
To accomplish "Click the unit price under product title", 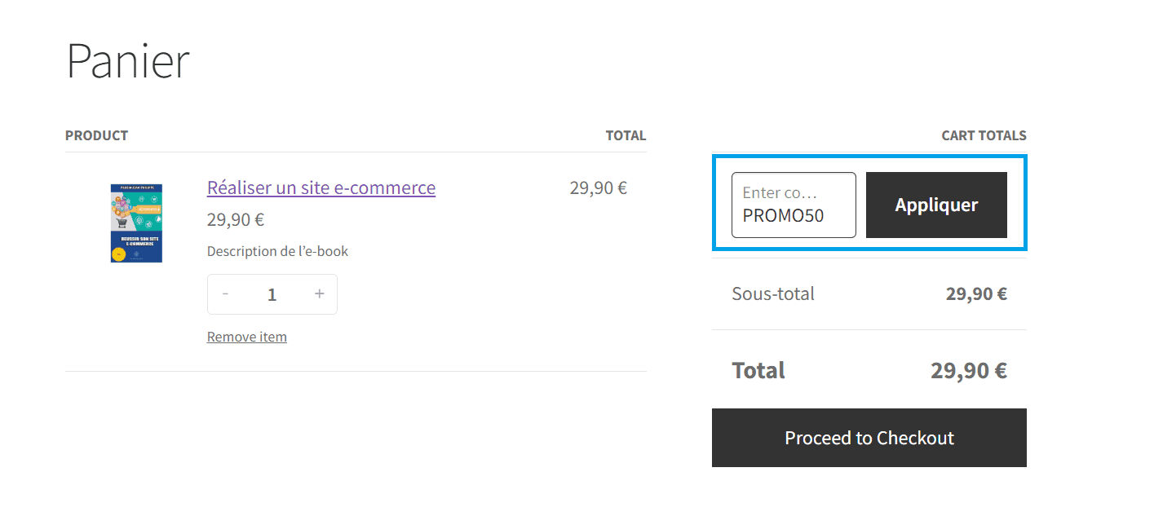I will point(236,219).
